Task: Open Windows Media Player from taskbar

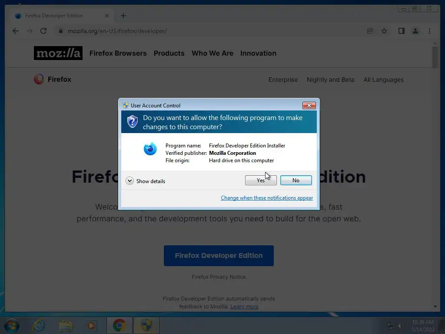Action: [x=92, y=325]
